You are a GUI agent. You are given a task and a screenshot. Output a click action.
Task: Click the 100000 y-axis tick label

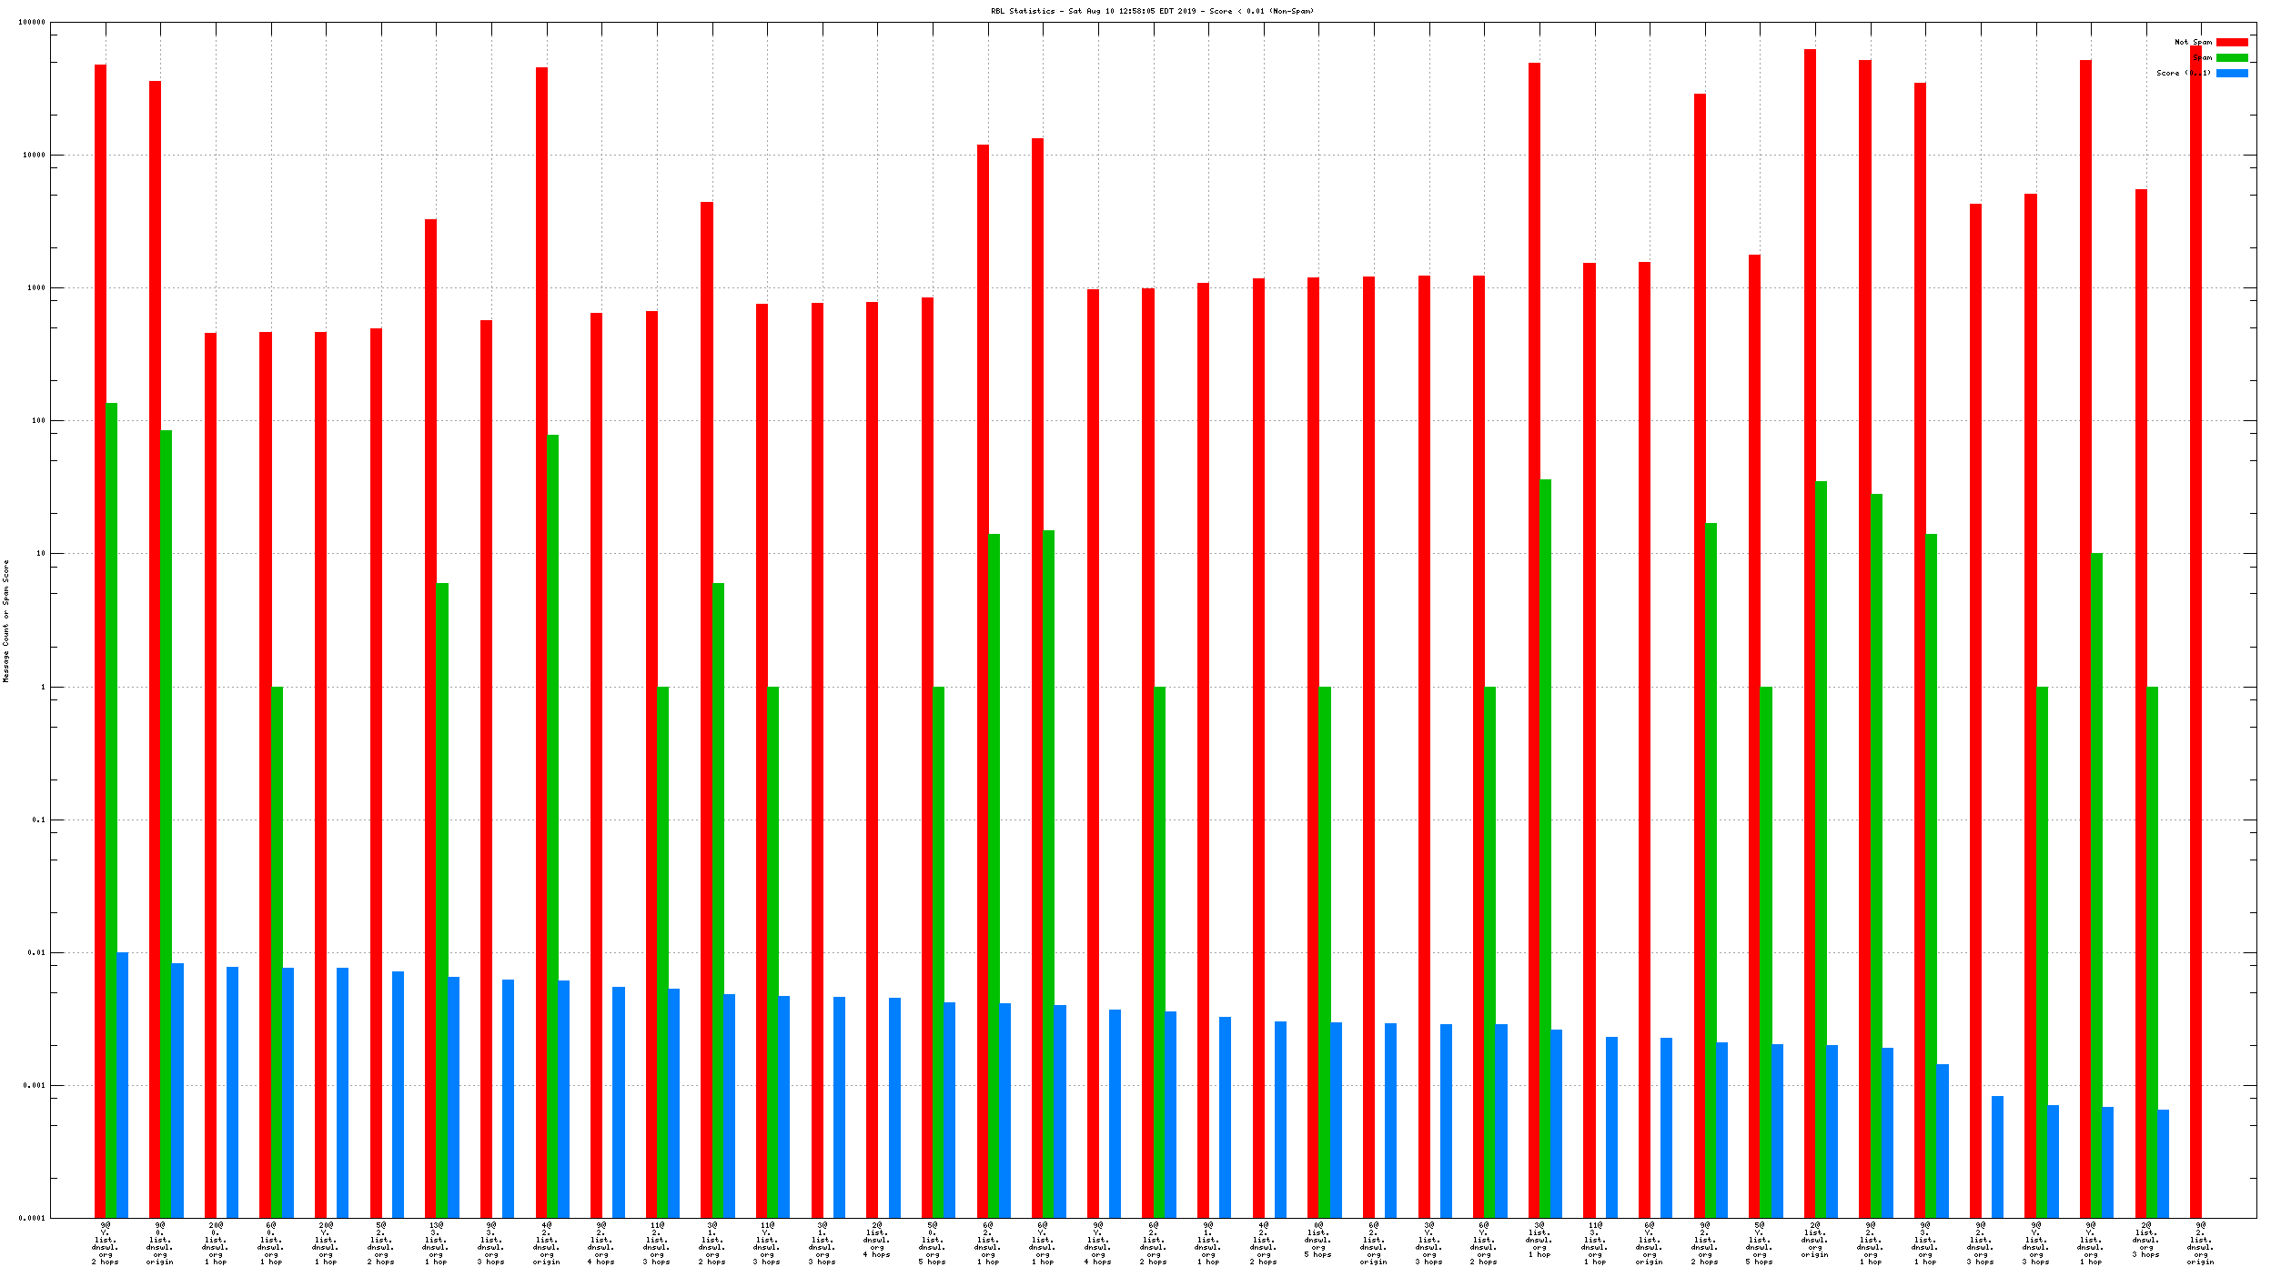(32, 22)
